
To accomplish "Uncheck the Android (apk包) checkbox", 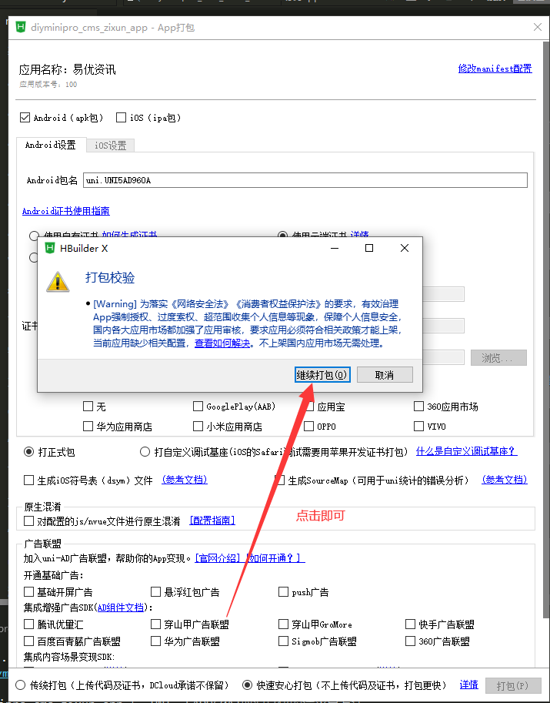I will (25, 118).
